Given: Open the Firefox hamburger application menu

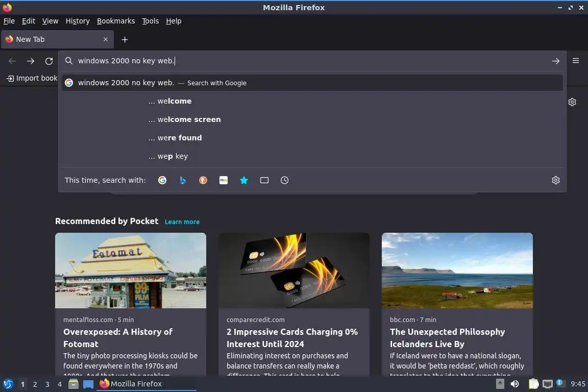Looking at the screenshot, I should click(576, 61).
